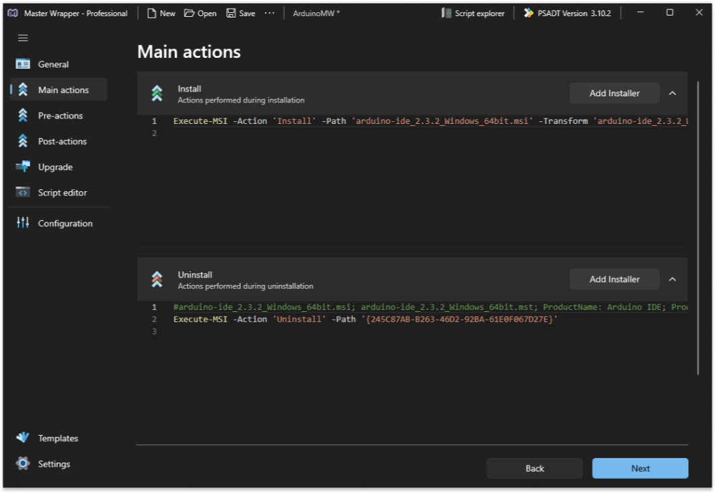Click the Main actions sidebar icon

[23, 90]
